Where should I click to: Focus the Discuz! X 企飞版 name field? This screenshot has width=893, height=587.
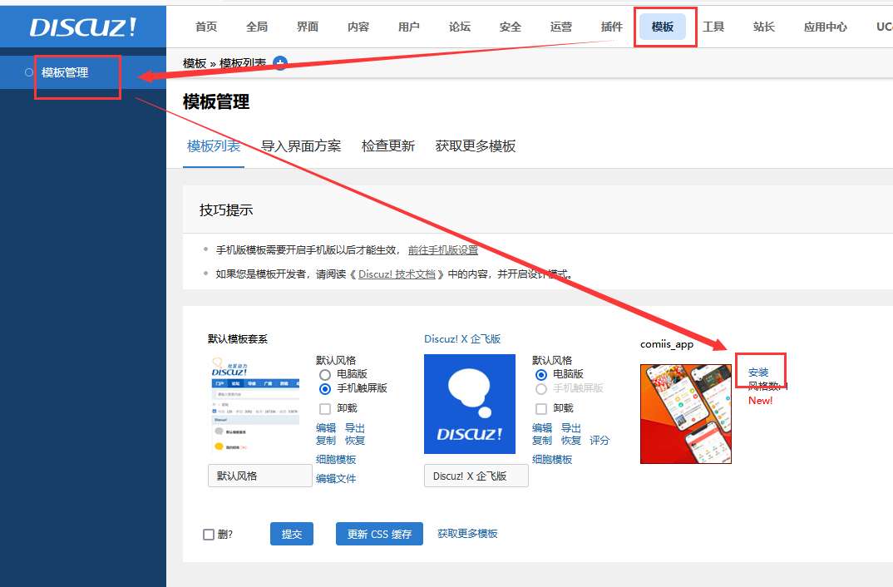476,476
